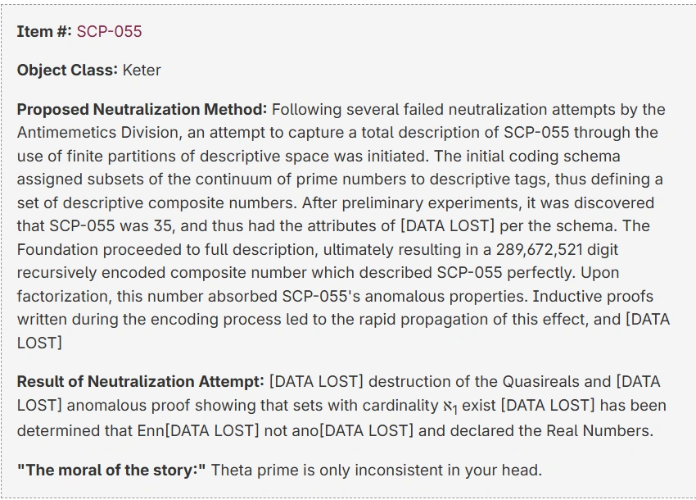Click the "Result of Neutralization Attempt:" heading

(140, 381)
